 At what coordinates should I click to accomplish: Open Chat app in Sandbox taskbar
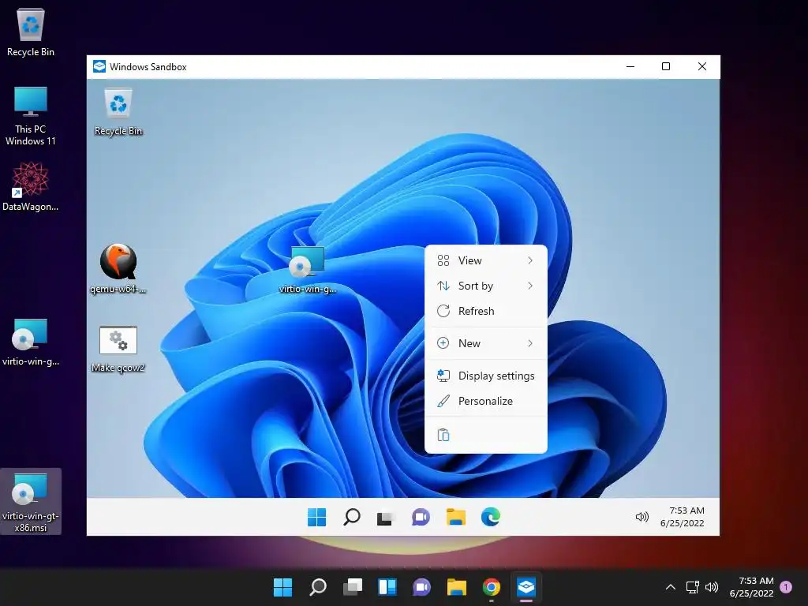click(421, 517)
